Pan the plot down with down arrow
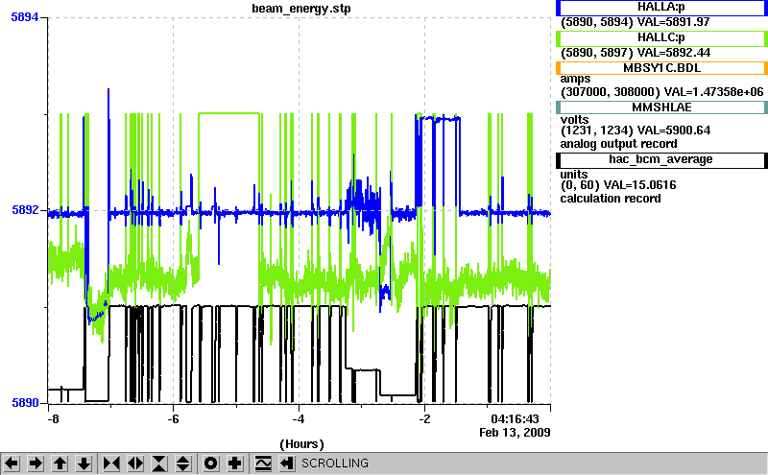 click(84, 463)
